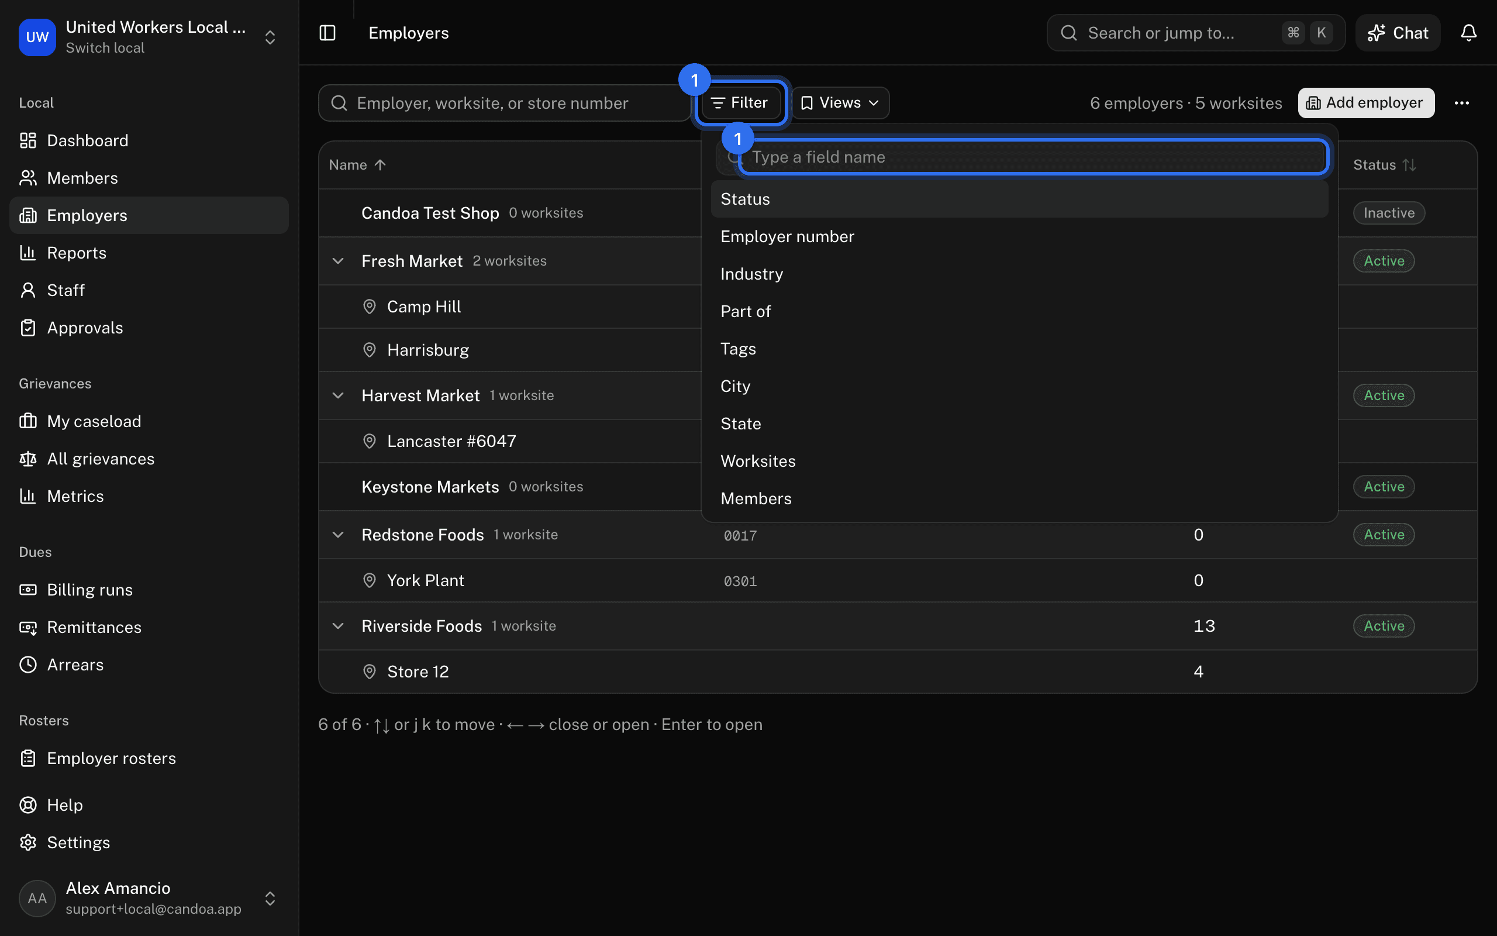Open Approvals in the sidebar
Viewport: 1497px width, 936px height.
pos(149,328)
